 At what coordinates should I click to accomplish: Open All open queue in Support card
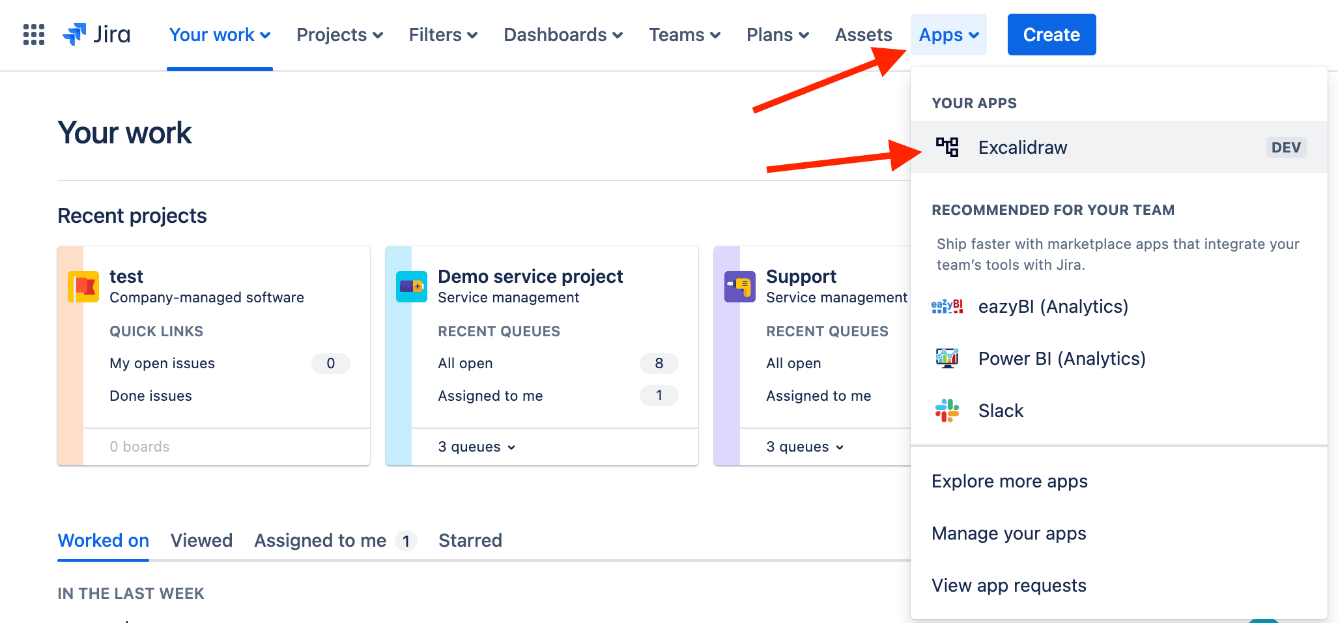[793, 363]
